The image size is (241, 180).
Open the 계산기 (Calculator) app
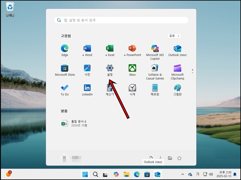coord(110,90)
